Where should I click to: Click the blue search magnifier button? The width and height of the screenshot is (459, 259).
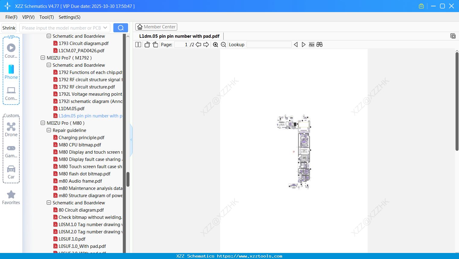click(121, 28)
